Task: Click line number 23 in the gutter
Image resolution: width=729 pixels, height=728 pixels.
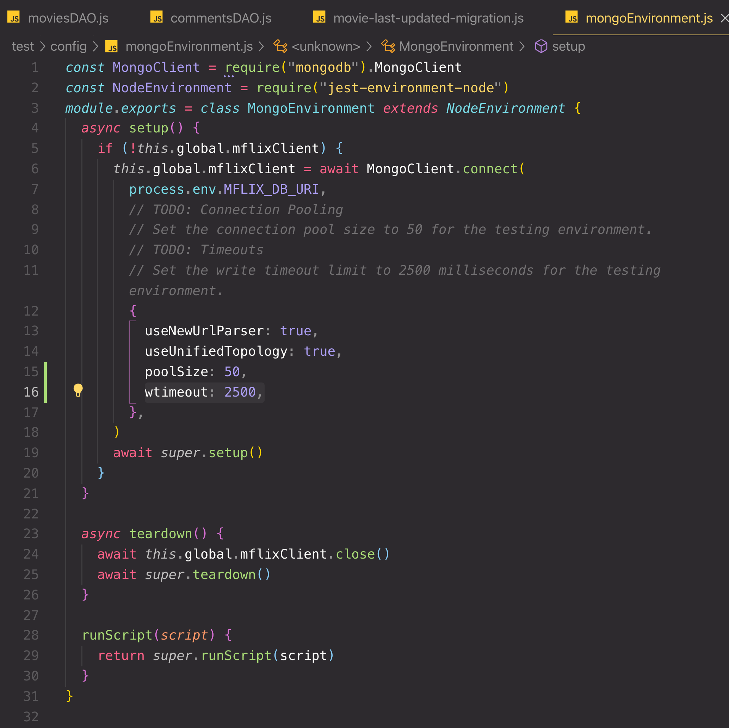Action: click(31, 534)
